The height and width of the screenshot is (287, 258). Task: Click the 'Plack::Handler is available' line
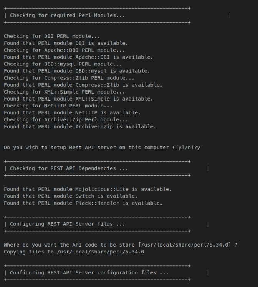coord(83,203)
